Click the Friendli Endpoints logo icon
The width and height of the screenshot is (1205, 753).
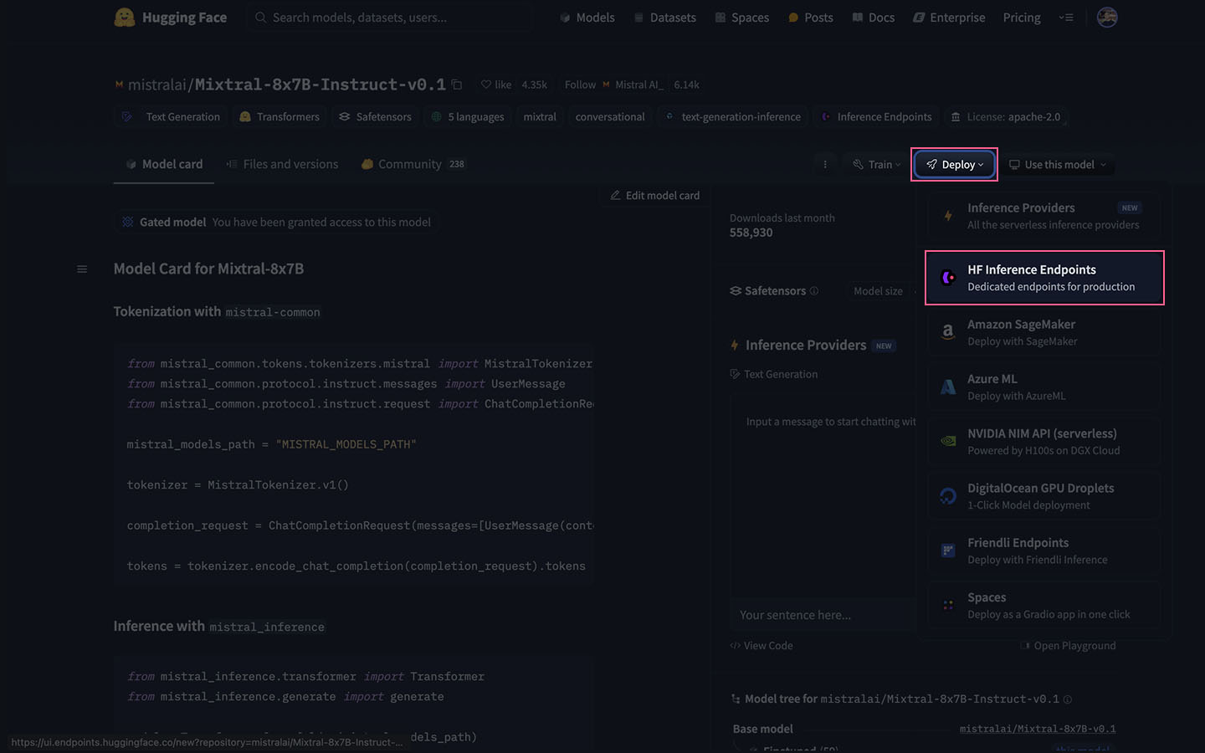point(948,551)
